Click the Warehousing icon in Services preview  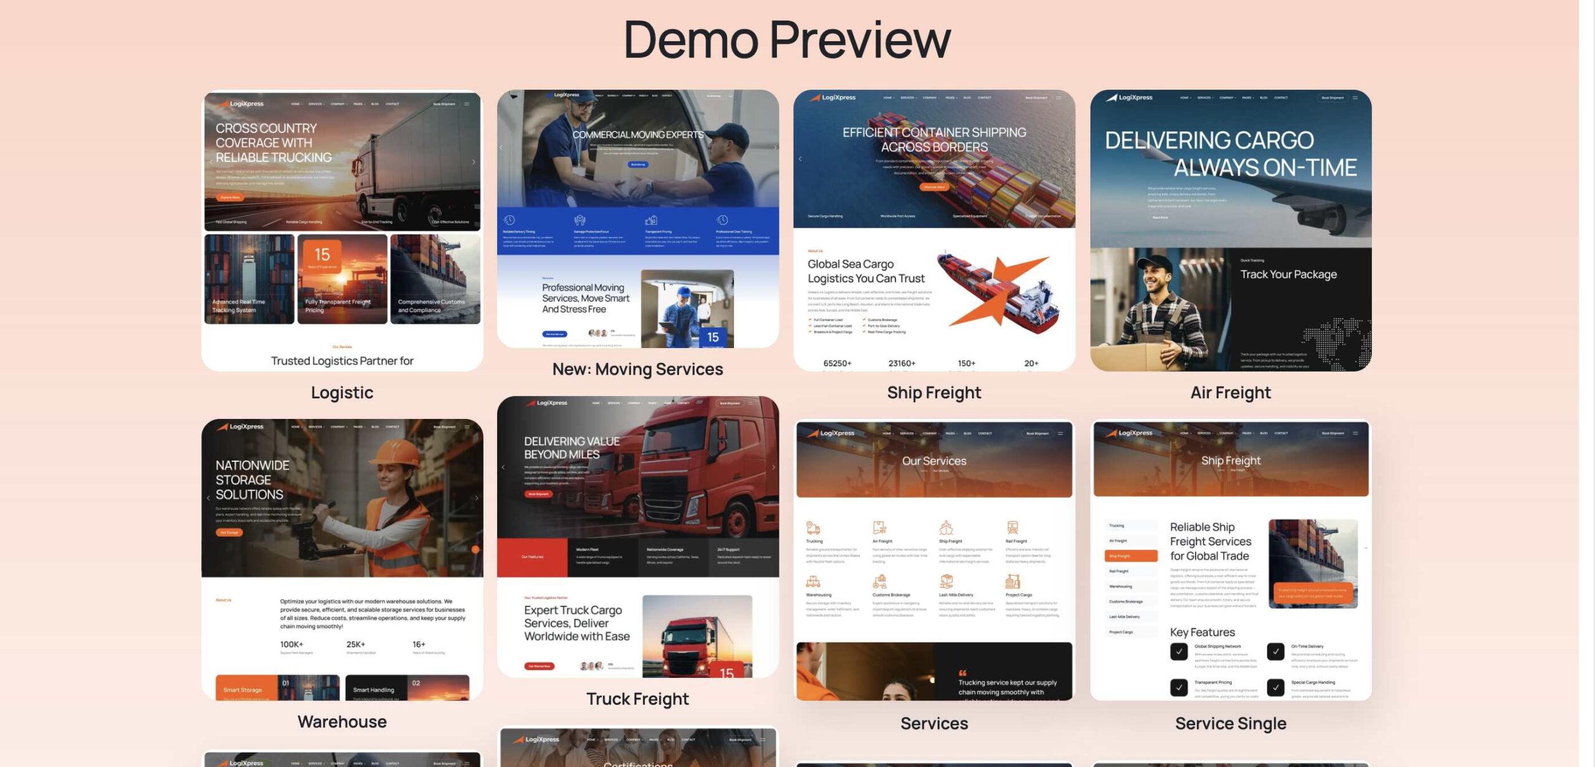[x=813, y=581]
